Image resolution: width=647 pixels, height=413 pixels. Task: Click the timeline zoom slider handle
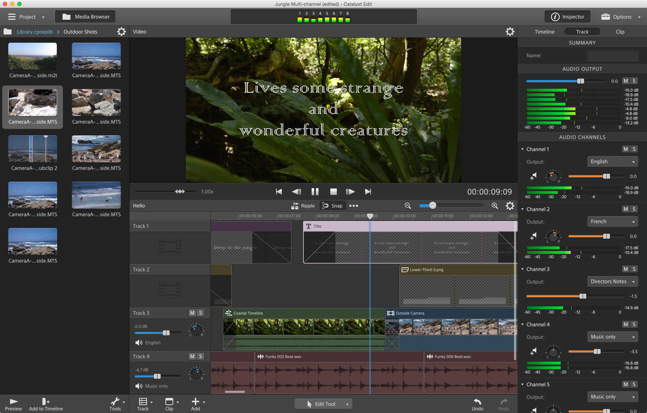(433, 205)
